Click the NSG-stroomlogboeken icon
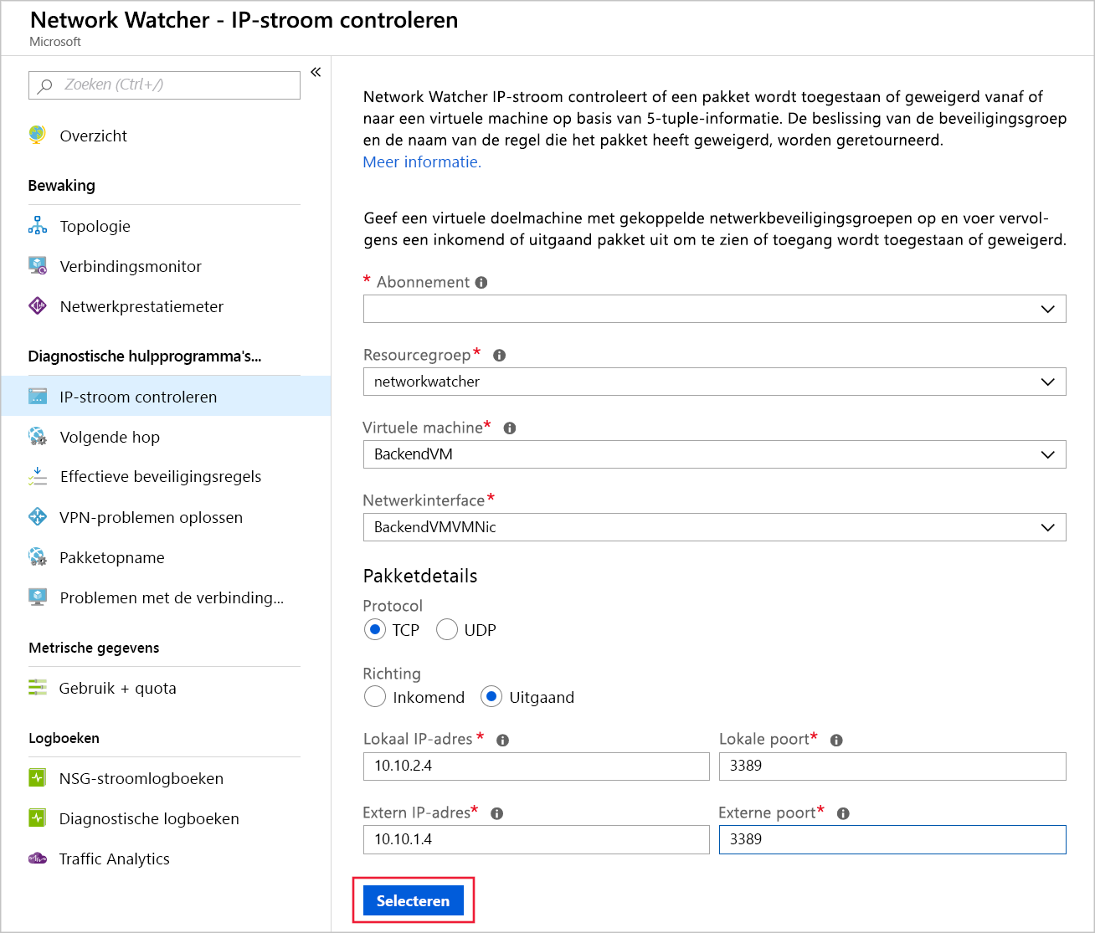Screen dimensions: 1095x933 tap(38, 777)
